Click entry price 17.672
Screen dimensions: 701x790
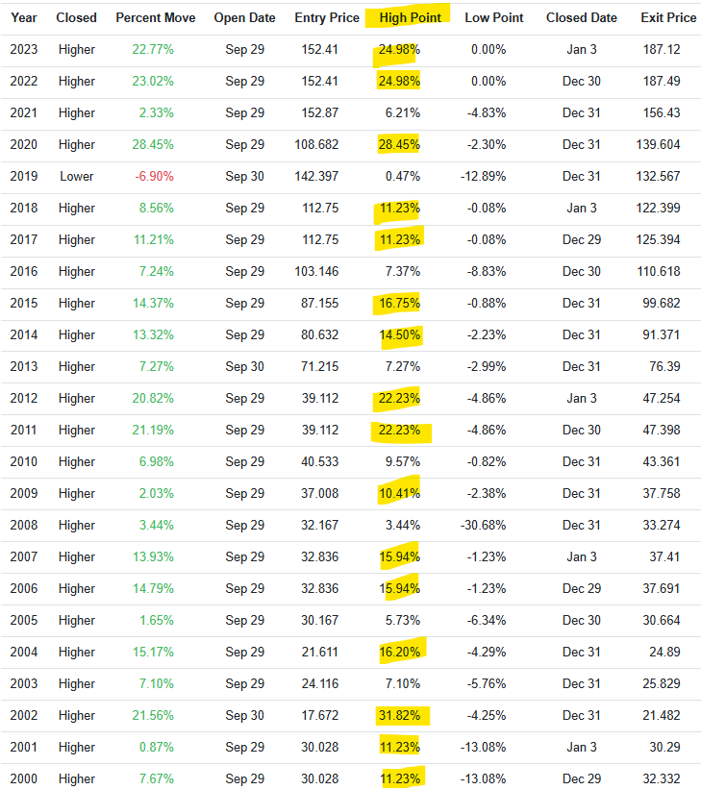coord(320,716)
